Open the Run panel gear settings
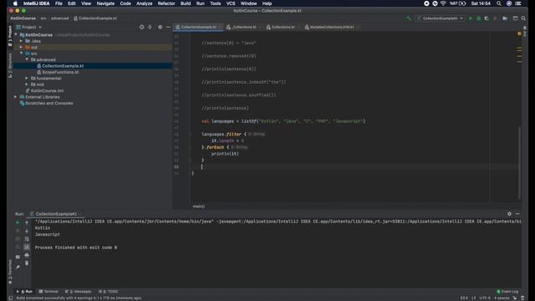 [x=509, y=214]
